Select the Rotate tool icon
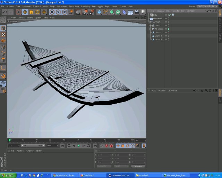The image size is (222, 178). click(x=37, y=12)
